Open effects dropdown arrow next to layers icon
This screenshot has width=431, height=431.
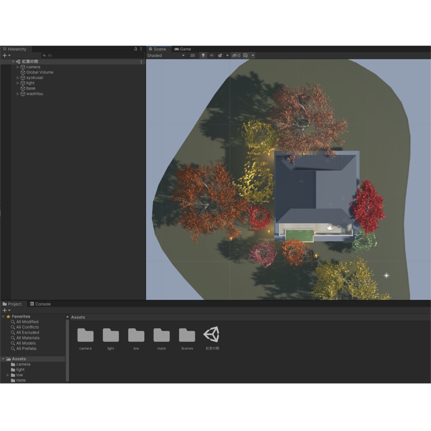(x=227, y=56)
